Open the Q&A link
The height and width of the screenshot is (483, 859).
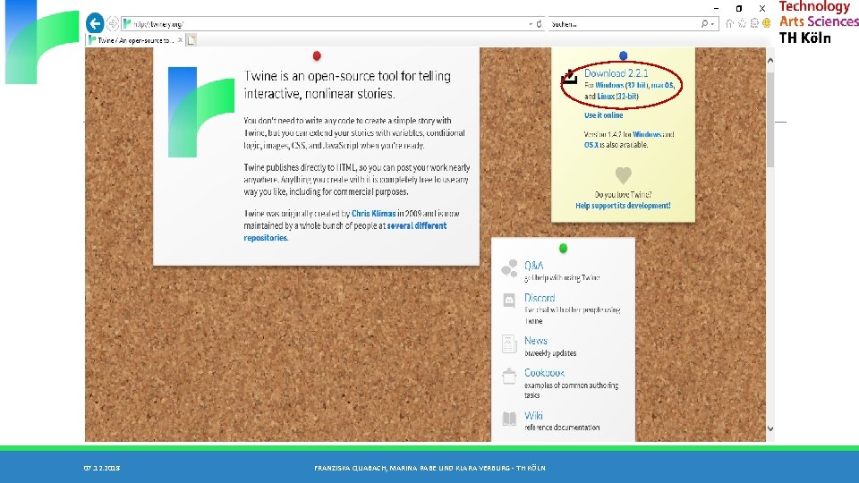pyautogui.click(x=533, y=266)
